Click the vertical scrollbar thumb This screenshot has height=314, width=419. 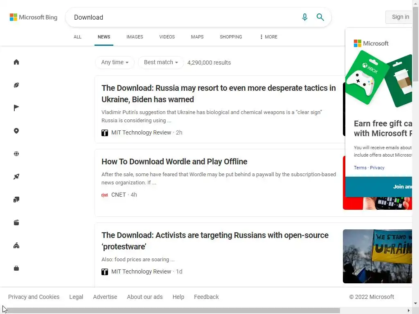pyautogui.click(x=415, y=44)
